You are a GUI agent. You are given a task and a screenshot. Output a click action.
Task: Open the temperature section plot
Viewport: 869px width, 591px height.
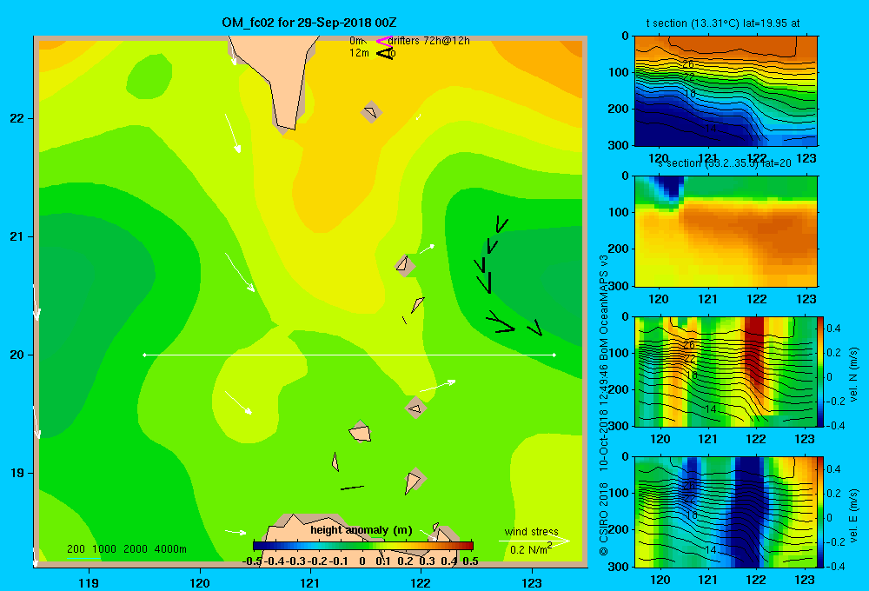[x=726, y=91]
